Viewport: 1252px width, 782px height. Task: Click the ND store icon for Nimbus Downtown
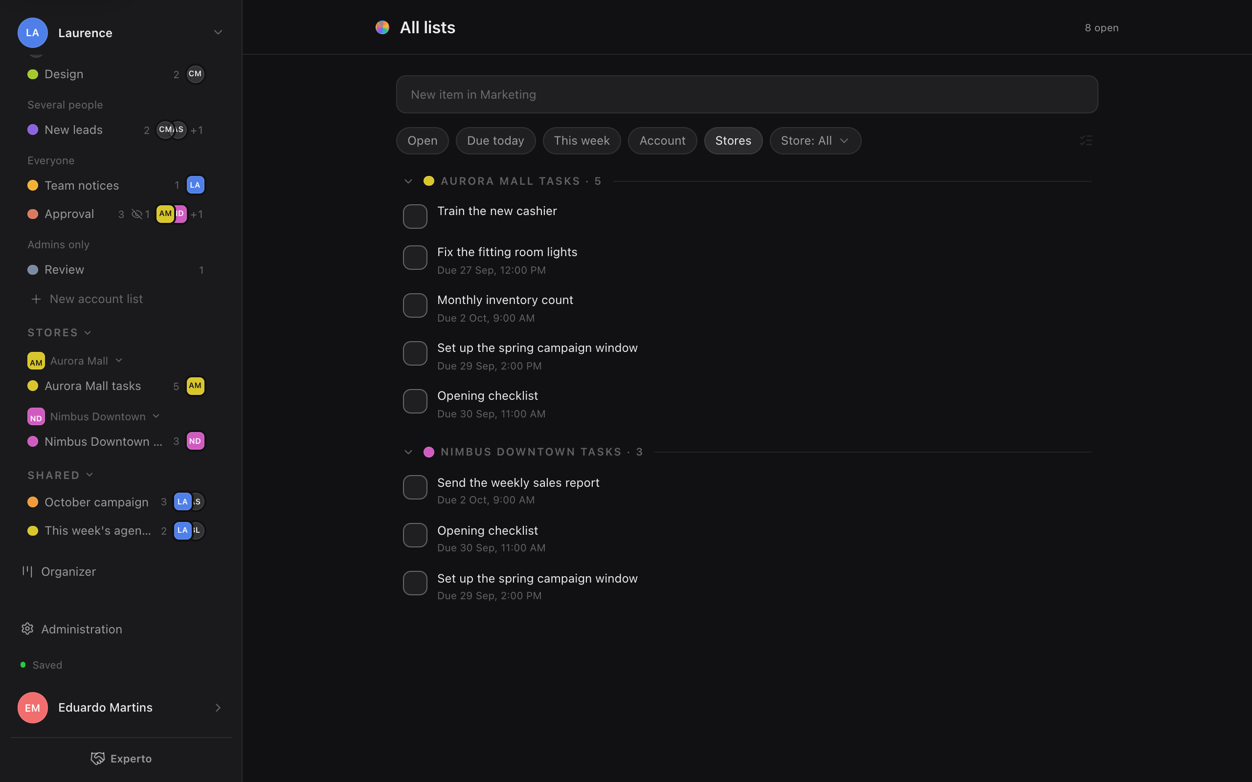point(36,416)
